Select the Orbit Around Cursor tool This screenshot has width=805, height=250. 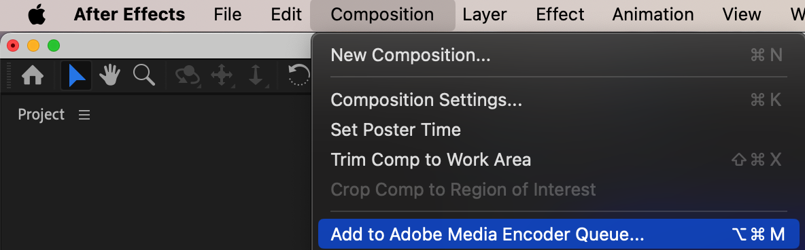tap(188, 76)
